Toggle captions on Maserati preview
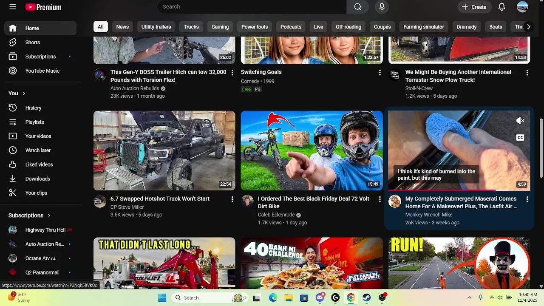Image resolution: width=544 pixels, height=306 pixels. [x=520, y=137]
